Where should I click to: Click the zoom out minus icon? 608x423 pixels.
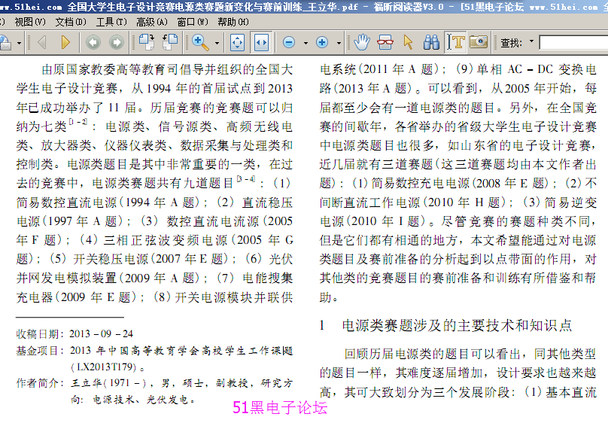pyautogui.click(x=289, y=42)
